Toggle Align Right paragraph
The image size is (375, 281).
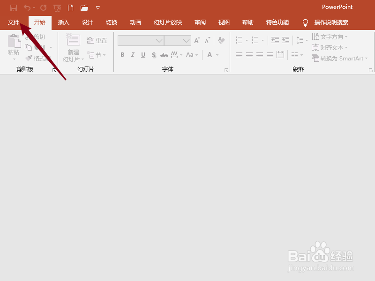click(x=260, y=55)
